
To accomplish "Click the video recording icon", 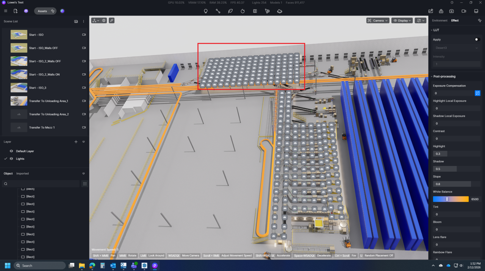I will pos(464,11).
